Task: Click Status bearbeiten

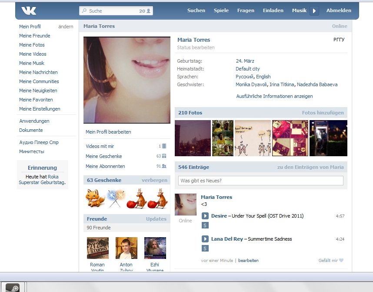Action: (x=196, y=47)
